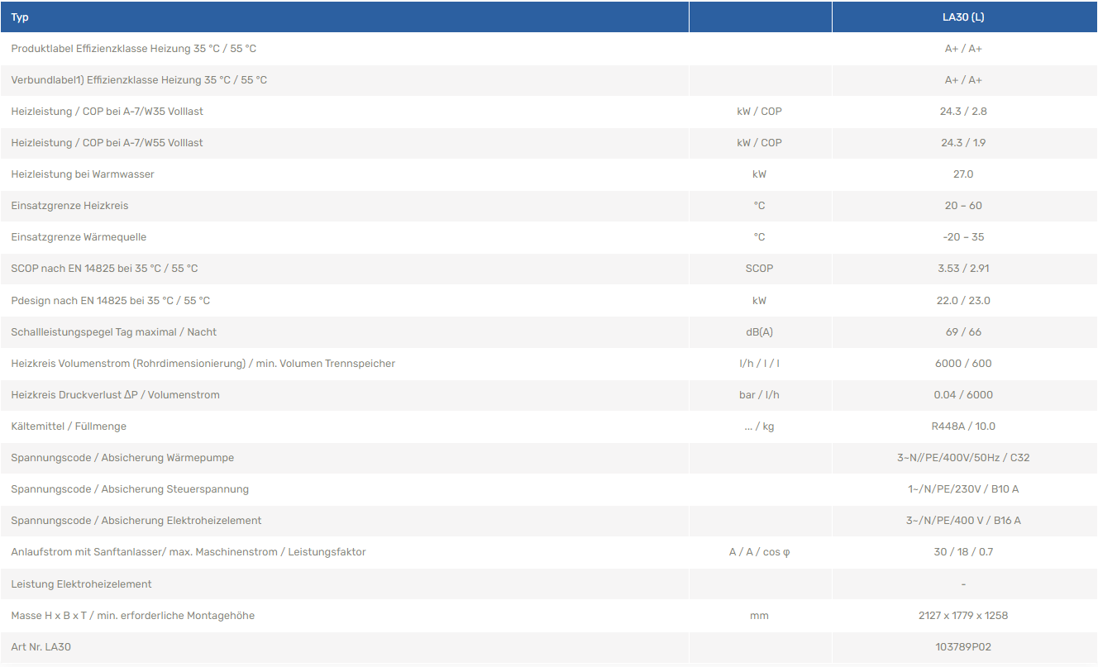Click the article number '103789P02'
1098x667 pixels.
tap(963, 647)
